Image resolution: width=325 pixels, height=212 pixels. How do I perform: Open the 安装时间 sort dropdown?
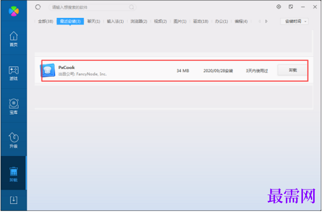tap(294, 22)
